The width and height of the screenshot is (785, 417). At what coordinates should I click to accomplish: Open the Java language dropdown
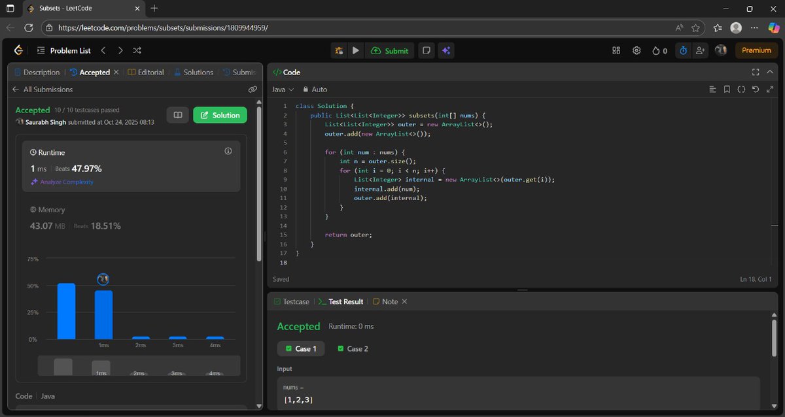[283, 90]
